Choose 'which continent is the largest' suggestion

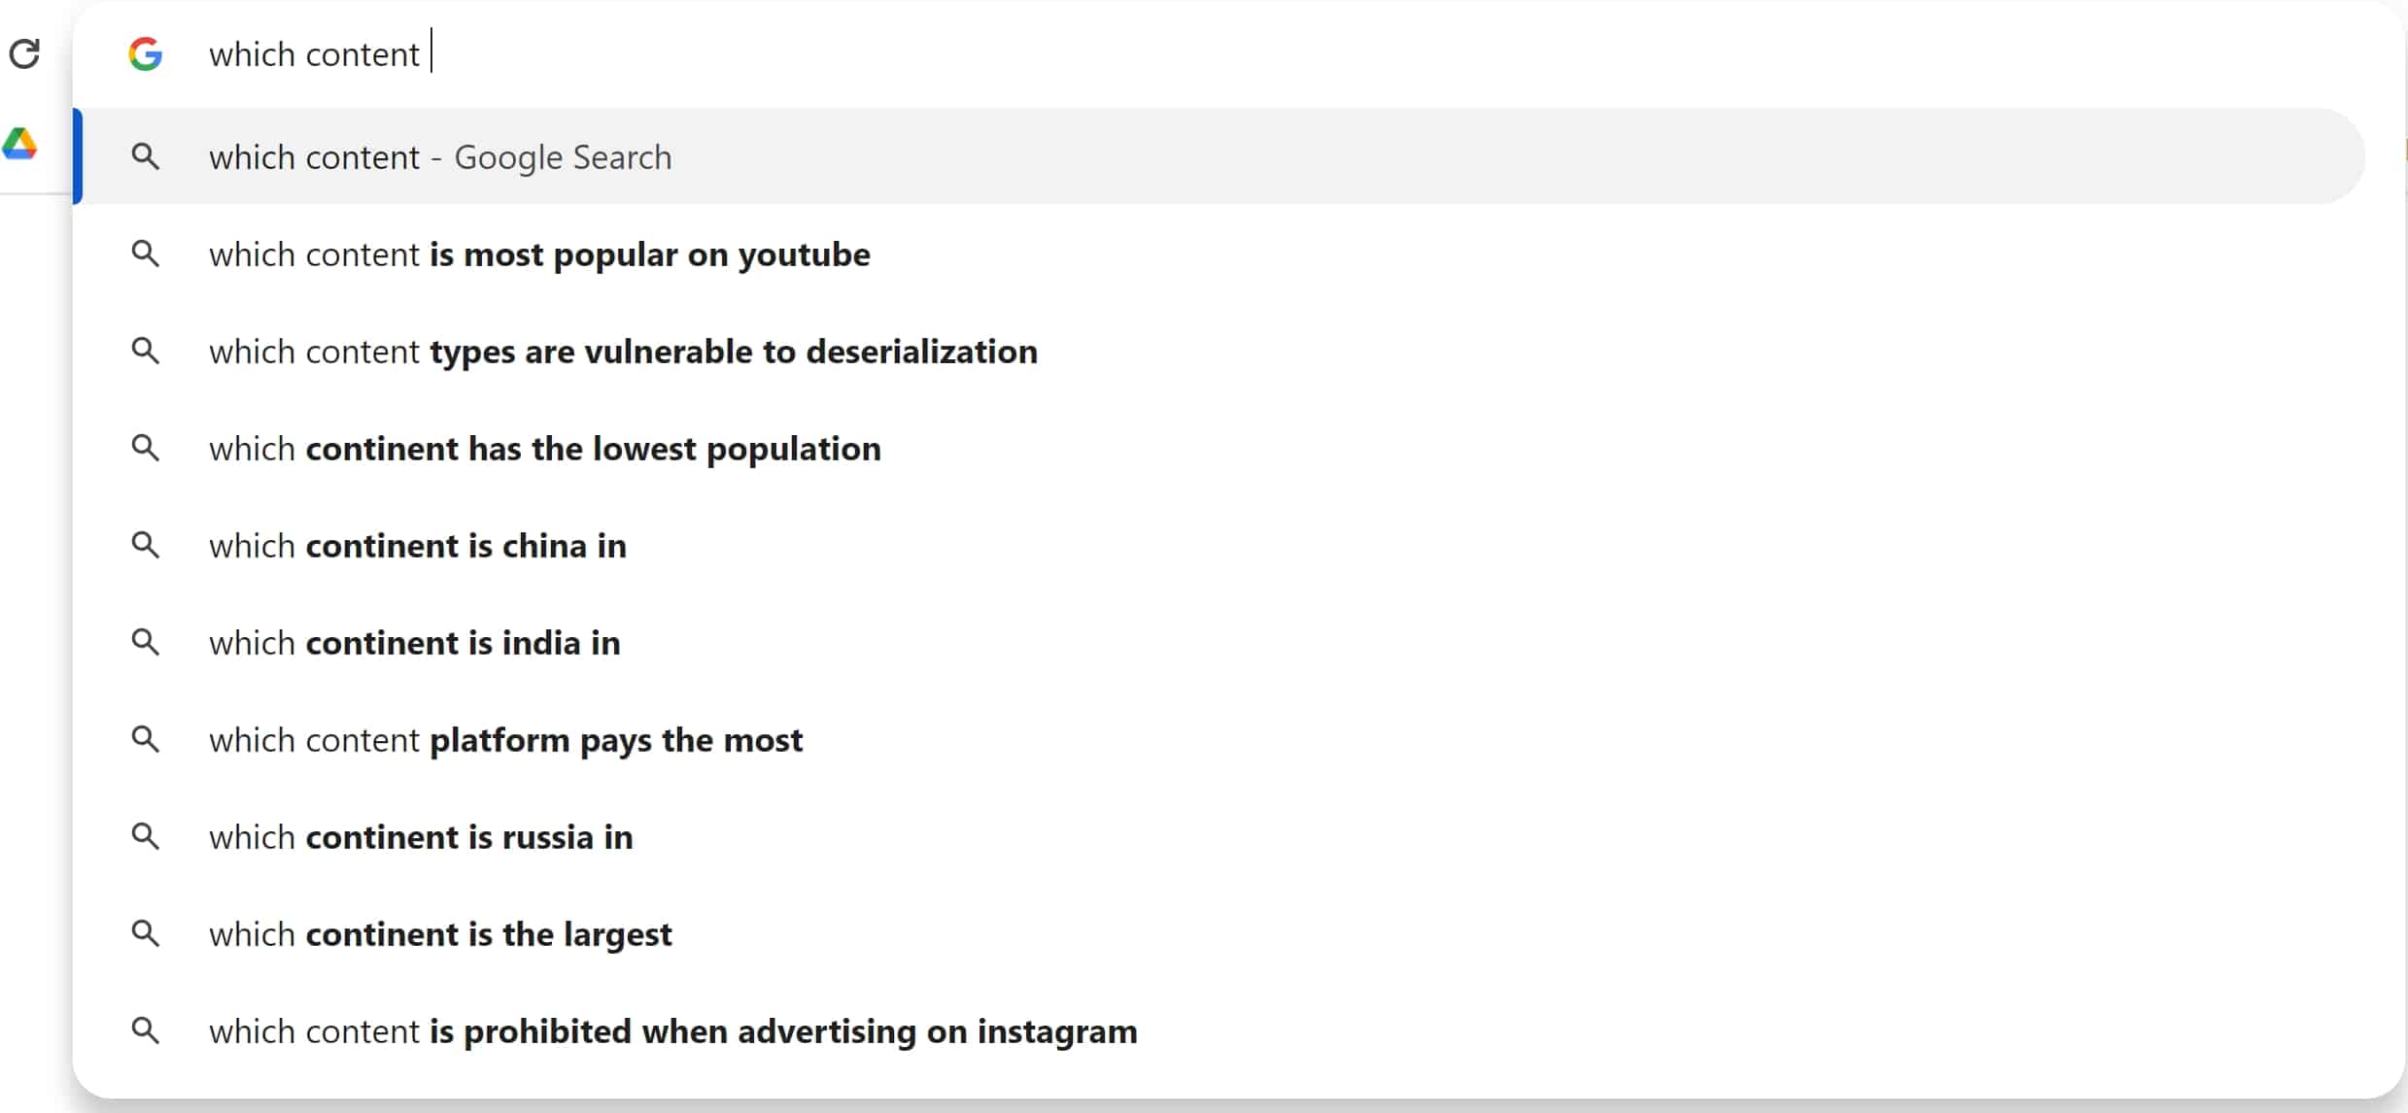(439, 933)
